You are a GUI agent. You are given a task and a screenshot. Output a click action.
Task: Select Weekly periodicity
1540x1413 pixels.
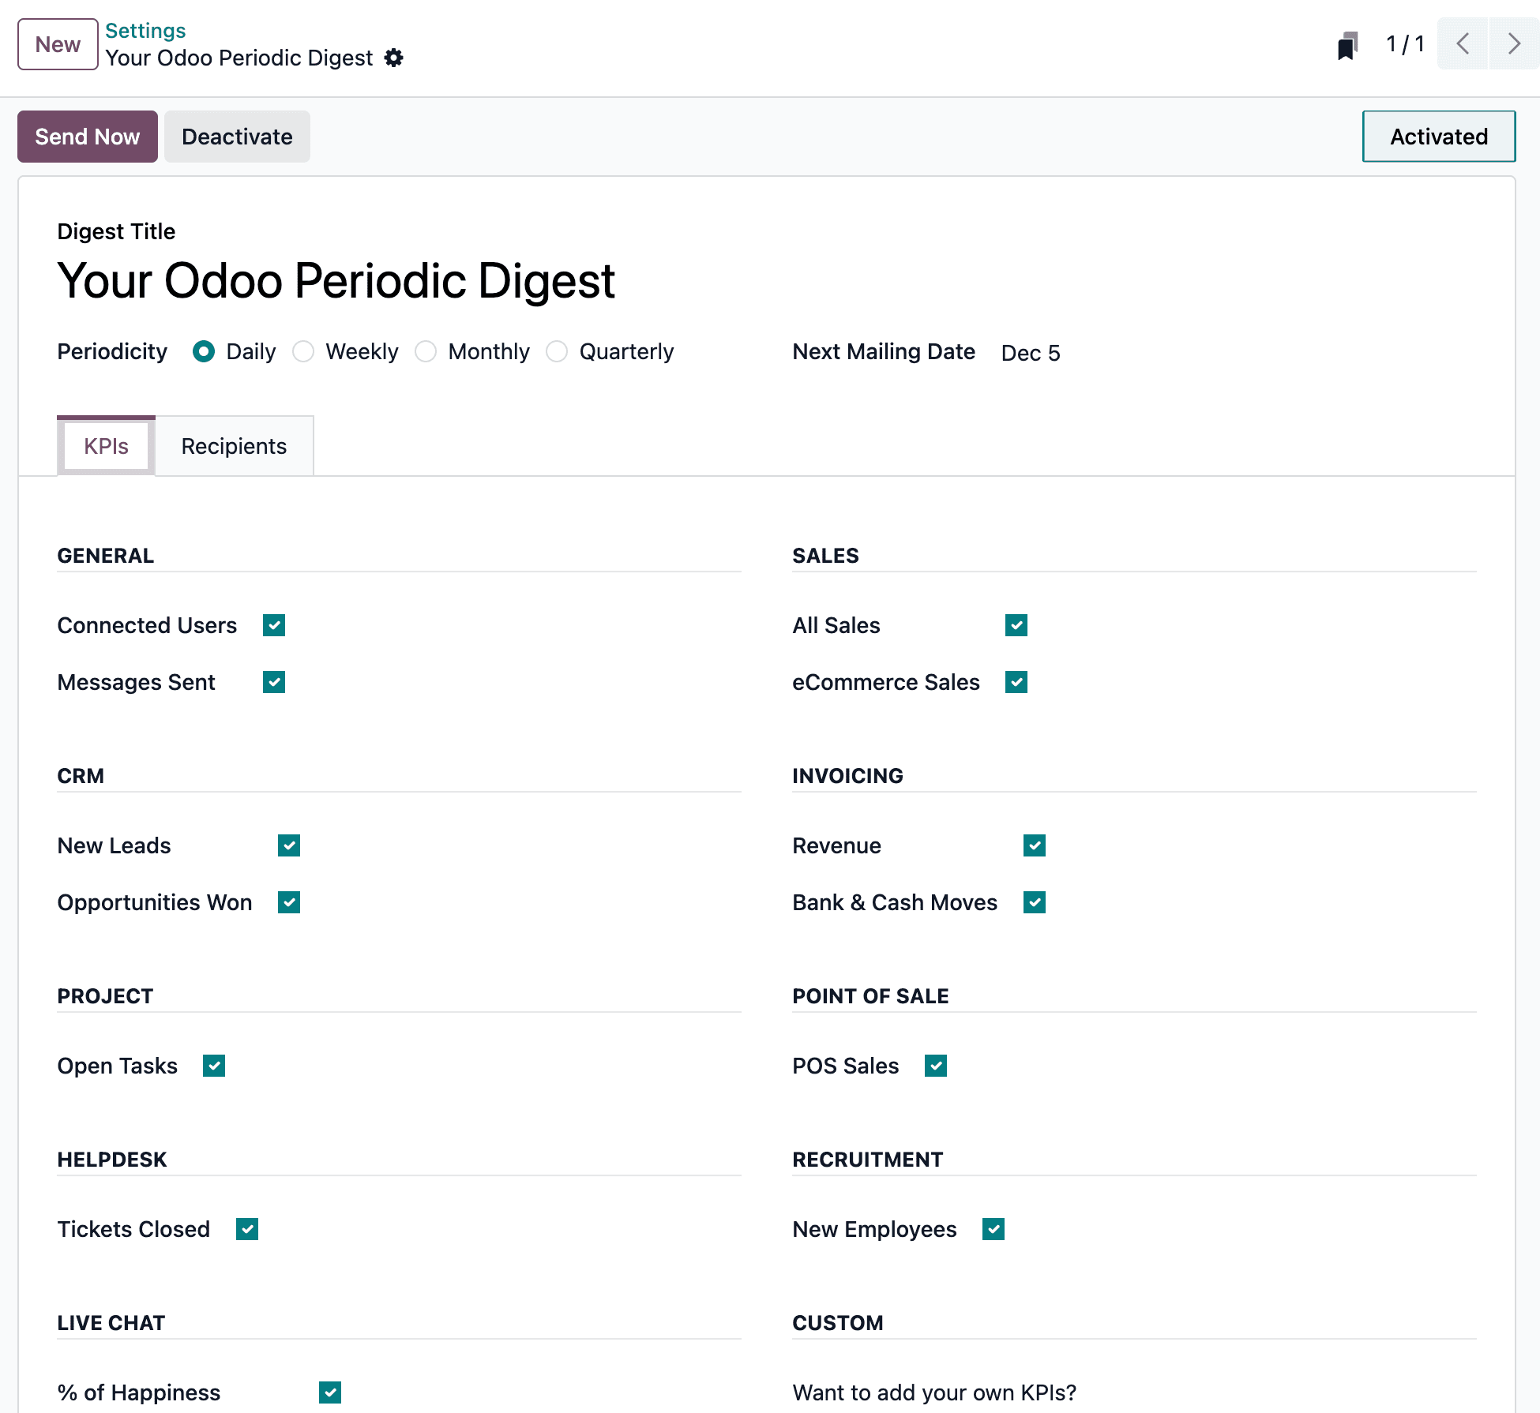tap(303, 351)
